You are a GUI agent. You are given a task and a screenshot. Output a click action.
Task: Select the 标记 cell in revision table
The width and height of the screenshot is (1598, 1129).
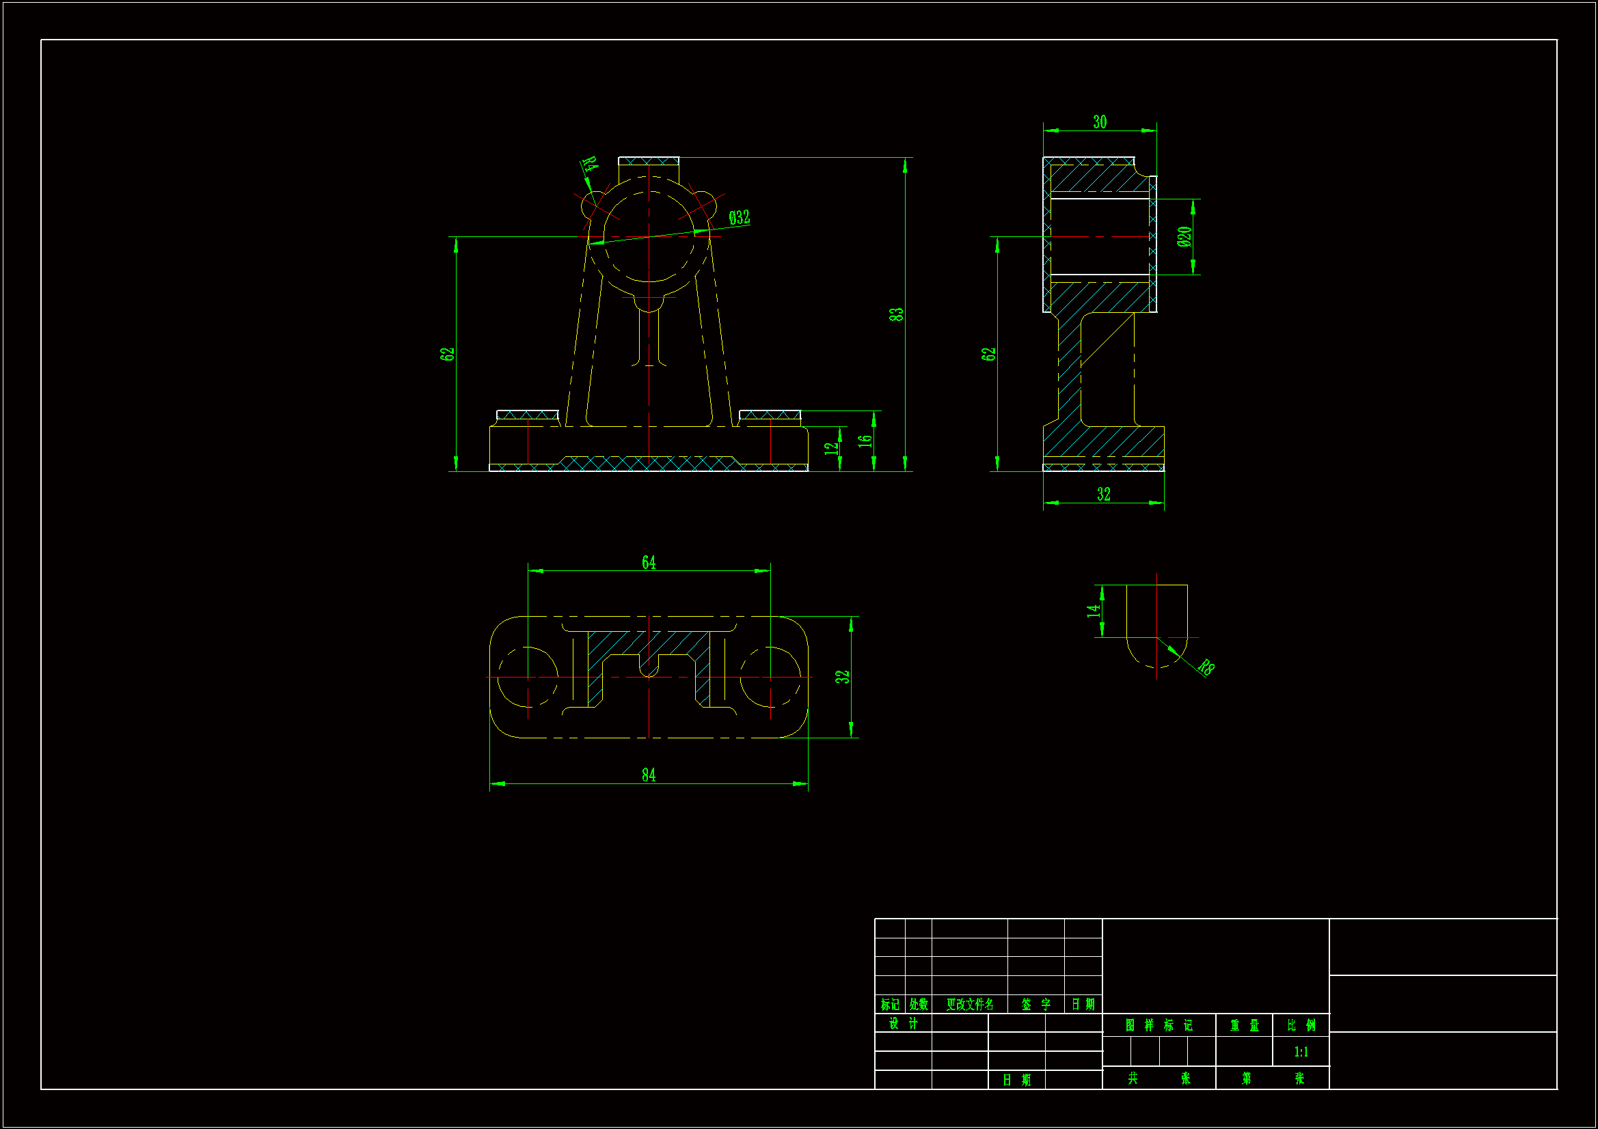pyautogui.click(x=889, y=1005)
